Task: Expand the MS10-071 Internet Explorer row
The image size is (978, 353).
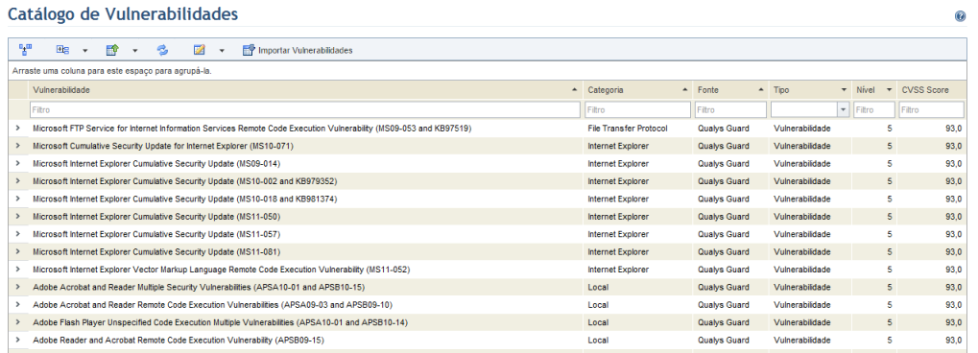Action: [x=17, y=145]
